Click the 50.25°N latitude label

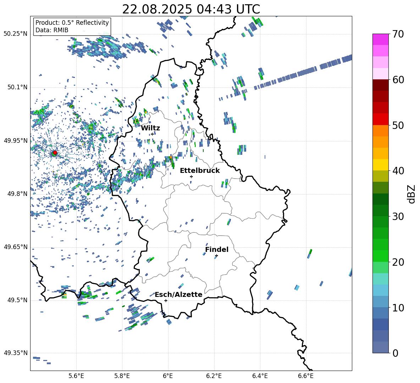pyautogui.click(x=16, y=34)
